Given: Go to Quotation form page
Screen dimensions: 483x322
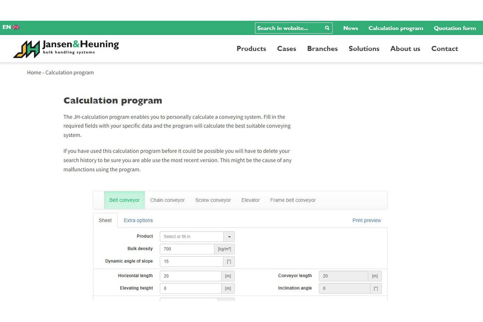Looking at the screenshot, I should [455, 28].
